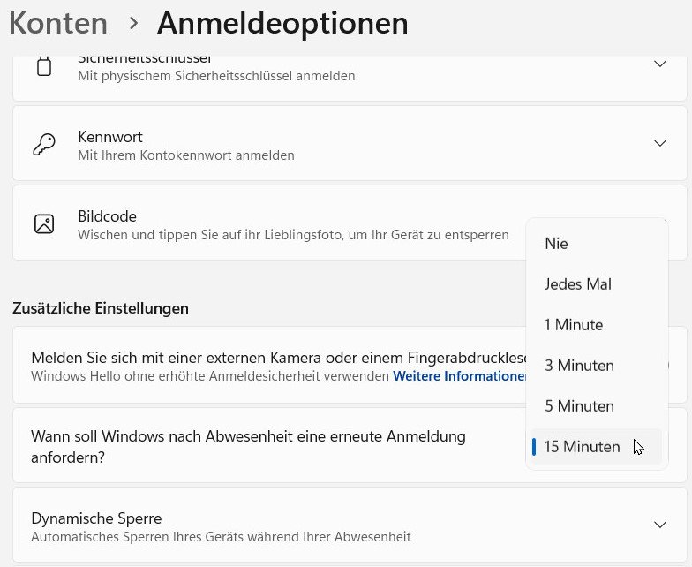Click the security key icon

pos(44,66)
